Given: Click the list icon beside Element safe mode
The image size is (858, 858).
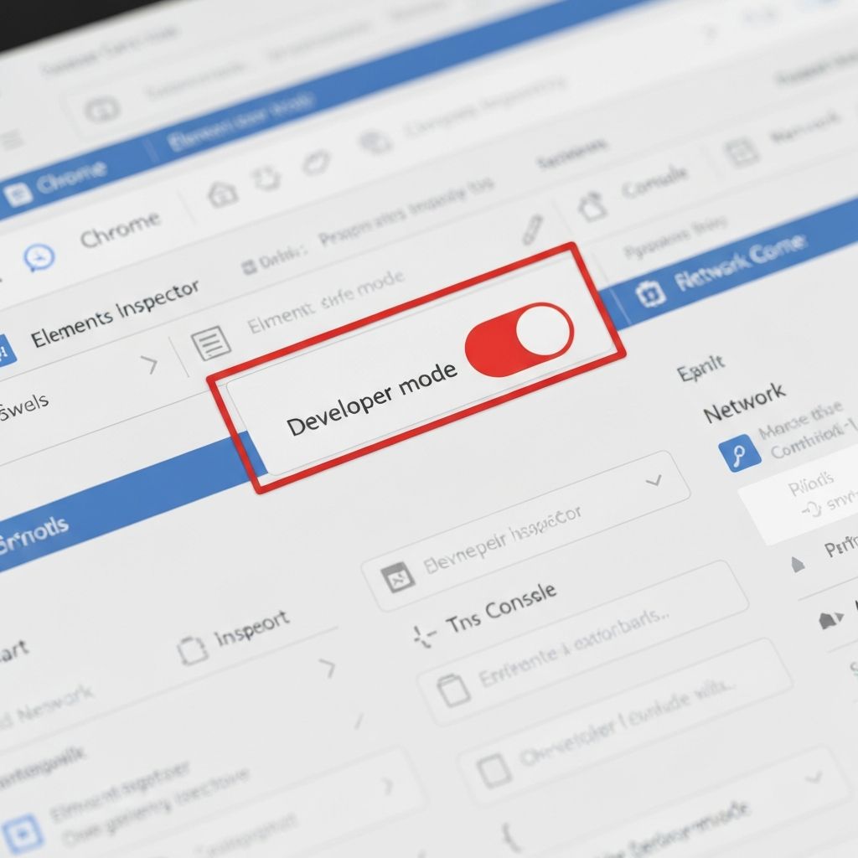Looking at the screenshot, I should click(210, 344).
